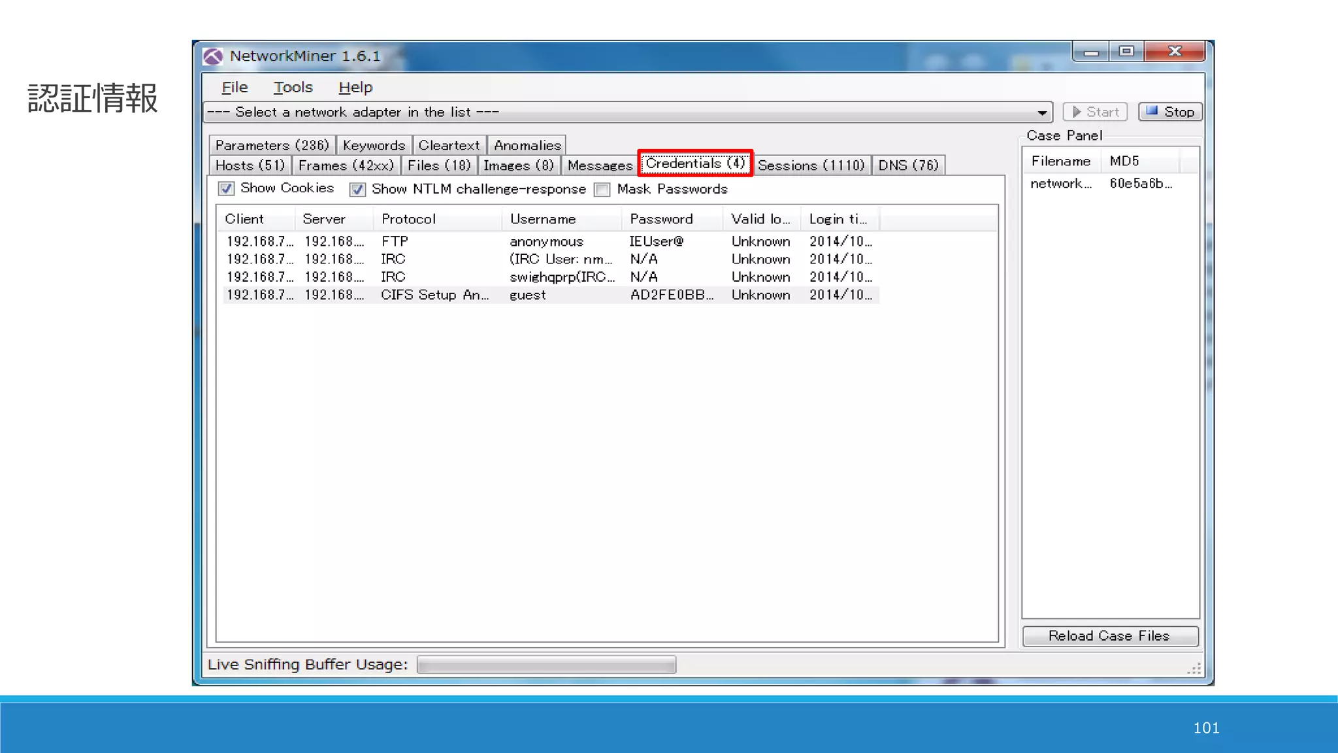Uncheck the Show Cookies checkbox
Image resolution: width=1338 pixels, height=753 pixels.
(226, 189)
